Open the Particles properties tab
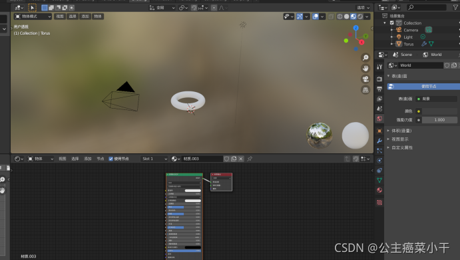460x260 pixels. [x=379, y=151]
